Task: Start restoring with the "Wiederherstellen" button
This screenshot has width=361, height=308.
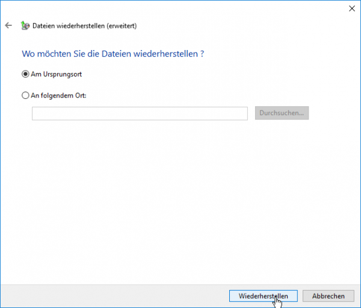Action: 263,296
